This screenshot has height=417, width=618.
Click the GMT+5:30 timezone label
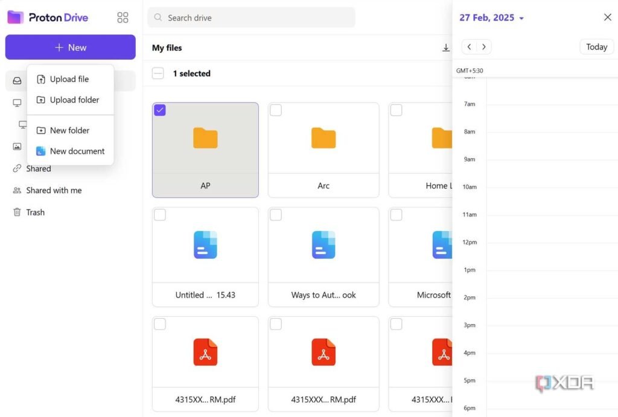coord(470,71)
